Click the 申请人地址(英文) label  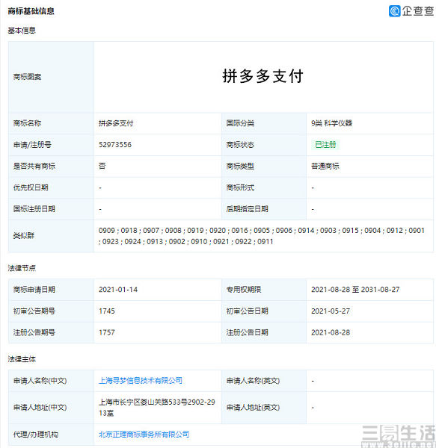tap(254, 408)
